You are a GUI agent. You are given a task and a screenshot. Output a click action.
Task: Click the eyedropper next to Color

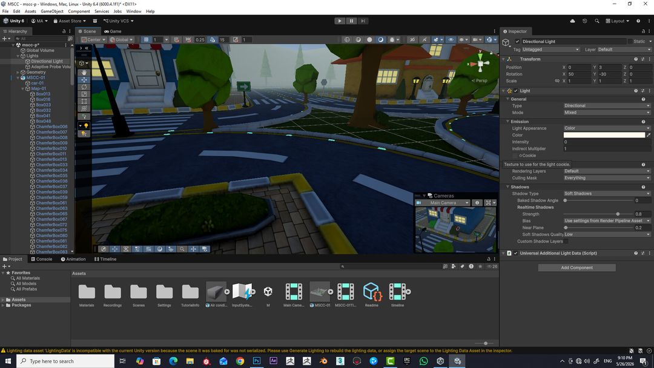[x=648, y=135]
